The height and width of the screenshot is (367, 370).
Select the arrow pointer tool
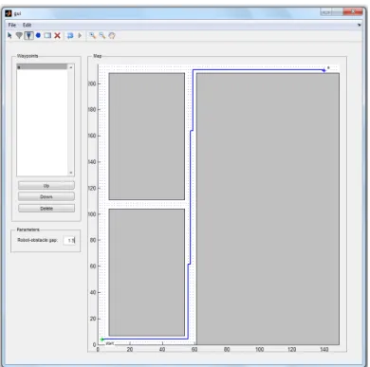pos(9,35)
